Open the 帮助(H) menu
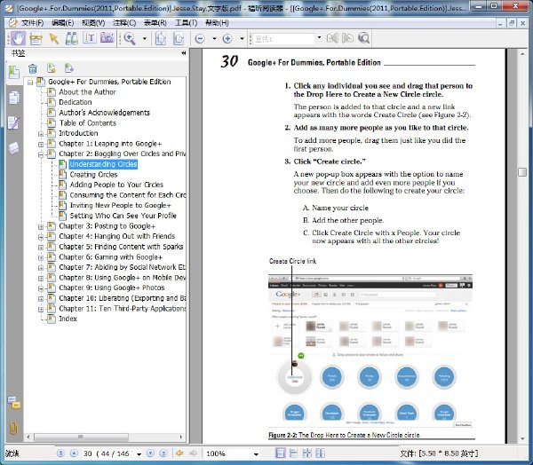 (x=217, y=23)
